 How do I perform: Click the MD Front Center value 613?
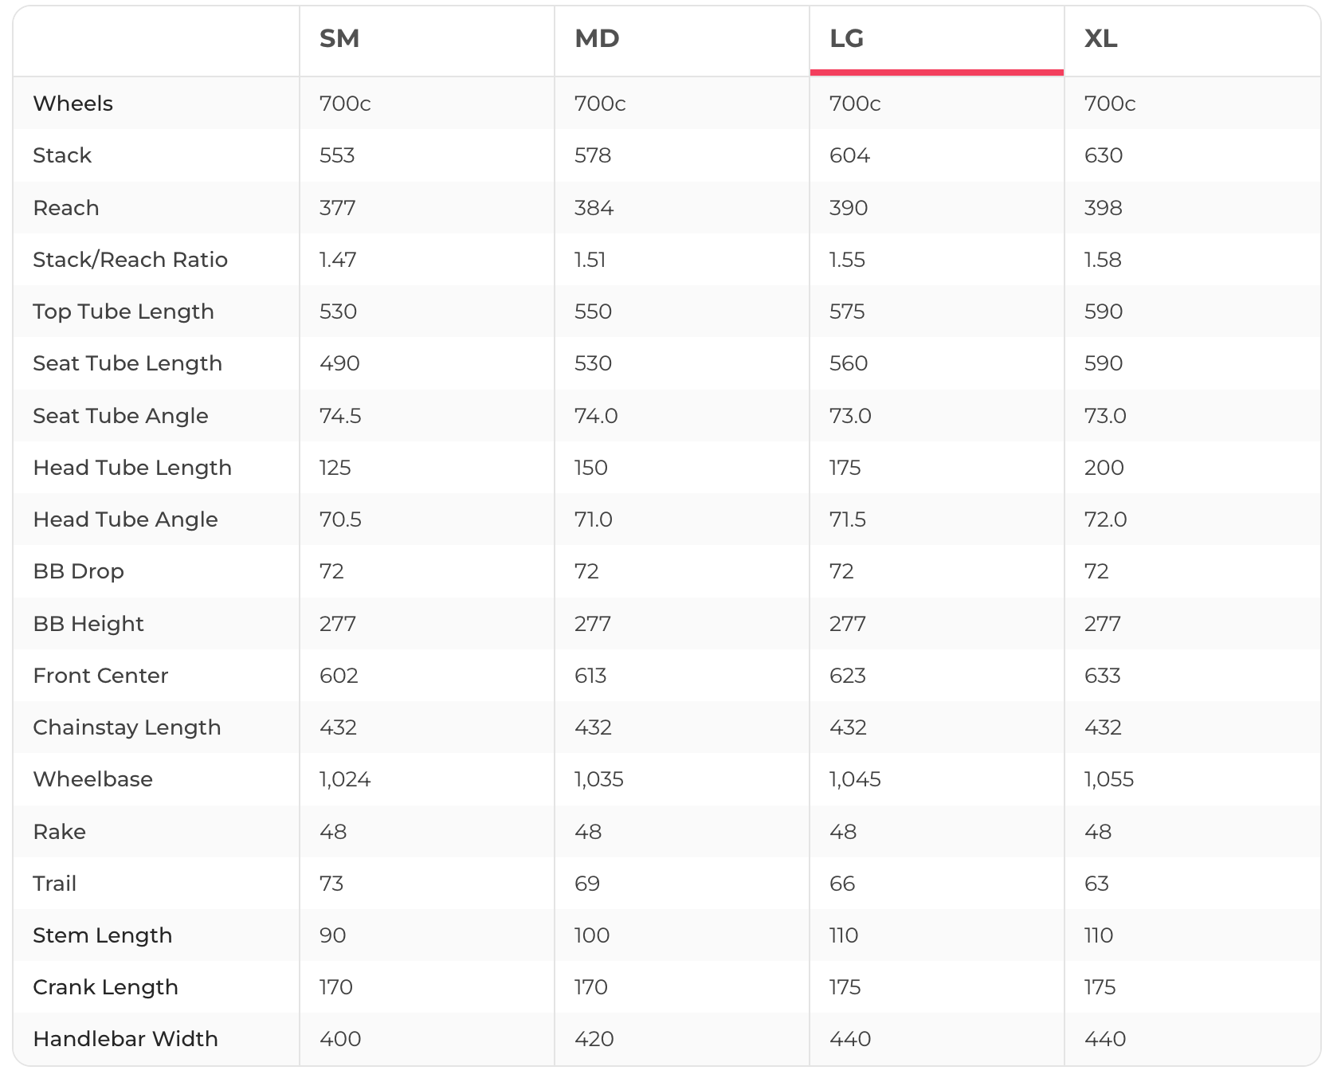[x=590, y=676]
